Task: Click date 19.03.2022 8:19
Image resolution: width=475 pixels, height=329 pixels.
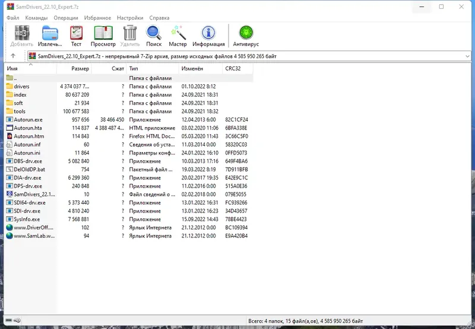Action: [x=198, y=169]
